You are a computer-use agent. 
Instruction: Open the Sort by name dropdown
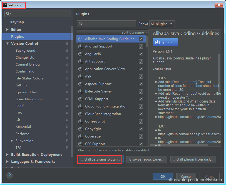pyautogui.click(x=134, y=32)
